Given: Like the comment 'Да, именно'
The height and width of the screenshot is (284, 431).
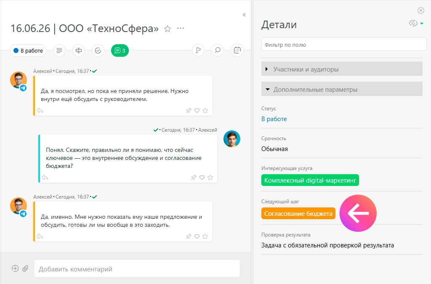Looking at the screenshot, I should pos(197,236).
